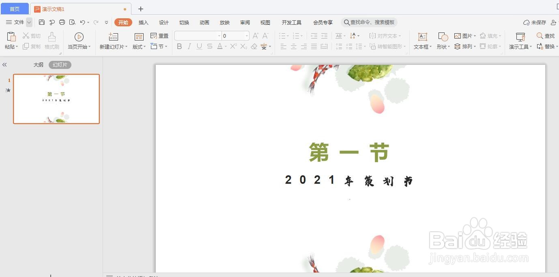559x277 pixels.
Task: Open the Animation (动画) ribbon tab
Action: (x=204, y=22)
